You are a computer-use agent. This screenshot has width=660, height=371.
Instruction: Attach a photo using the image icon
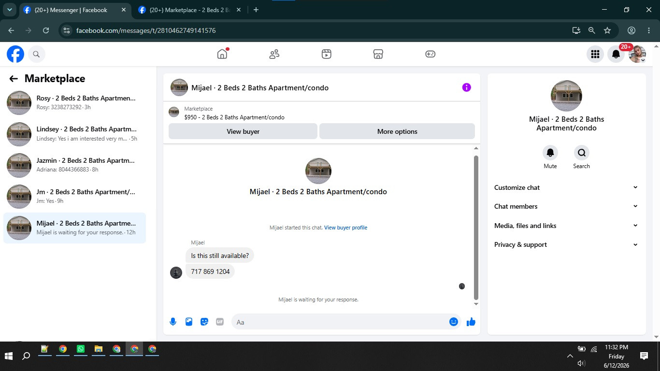click(189, 322)
